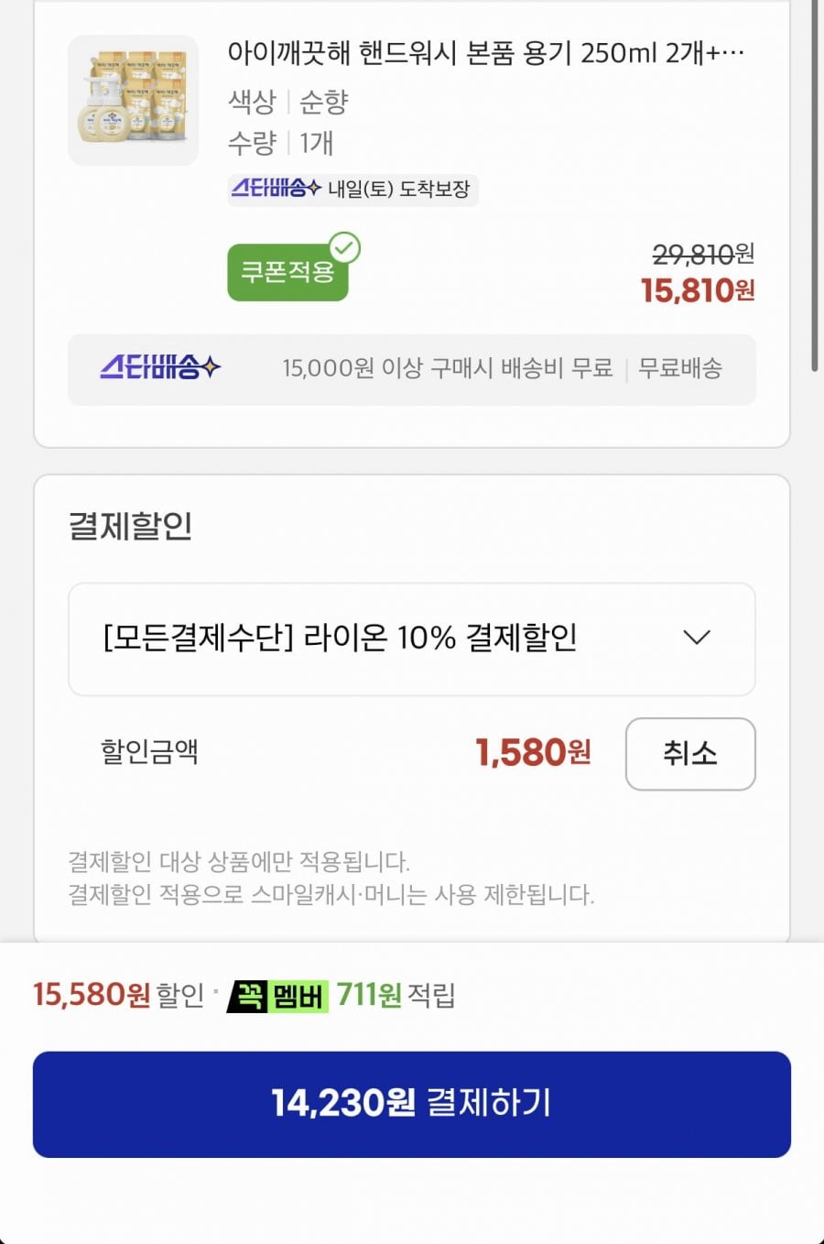
Task: Click the 결제할인 section heading
Action: (130, 527)
